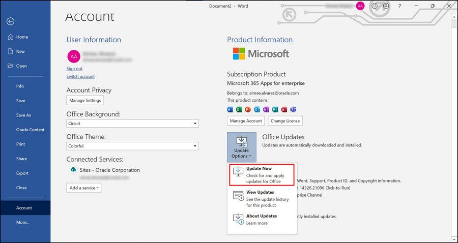This screenshot has height=243, width=458.
Task: Click the Update Now download icon
Action: coord(238,171)
